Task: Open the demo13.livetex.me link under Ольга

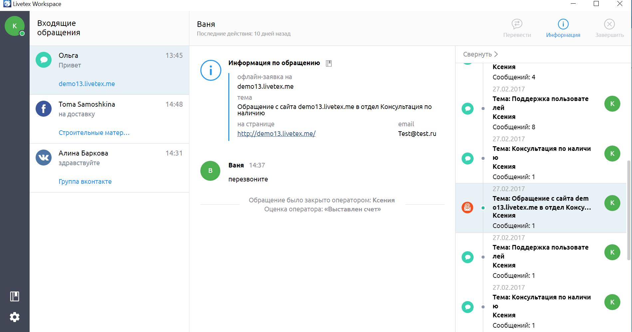Action: [x=87, y=84]
